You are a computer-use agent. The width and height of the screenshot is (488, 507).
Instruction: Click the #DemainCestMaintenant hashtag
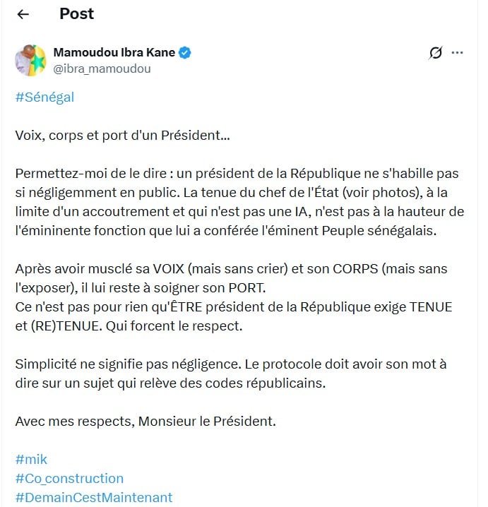[93, 497]
